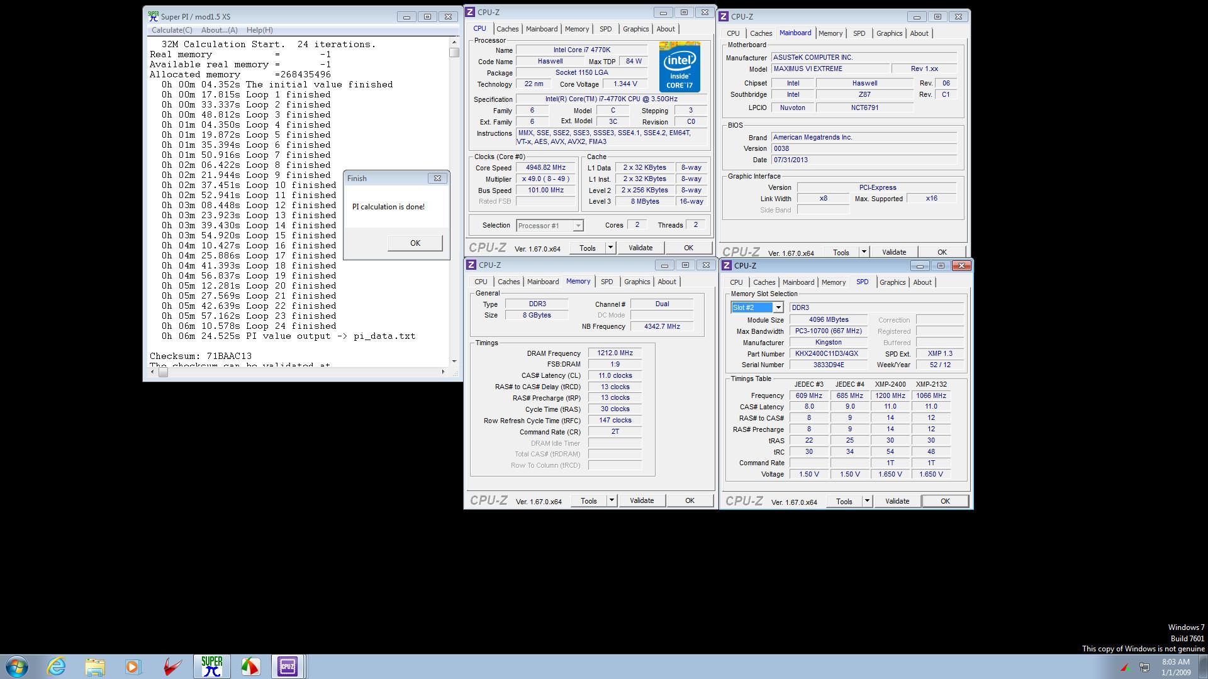Click the green-and-red taskbar application icon
Image resolution: width=1208 pixels, height=679 pixels.
point(250,666)
